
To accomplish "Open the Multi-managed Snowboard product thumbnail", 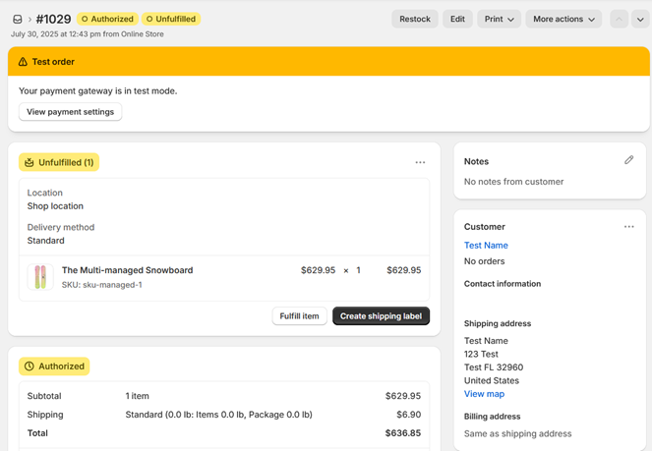I will [40, 277].
